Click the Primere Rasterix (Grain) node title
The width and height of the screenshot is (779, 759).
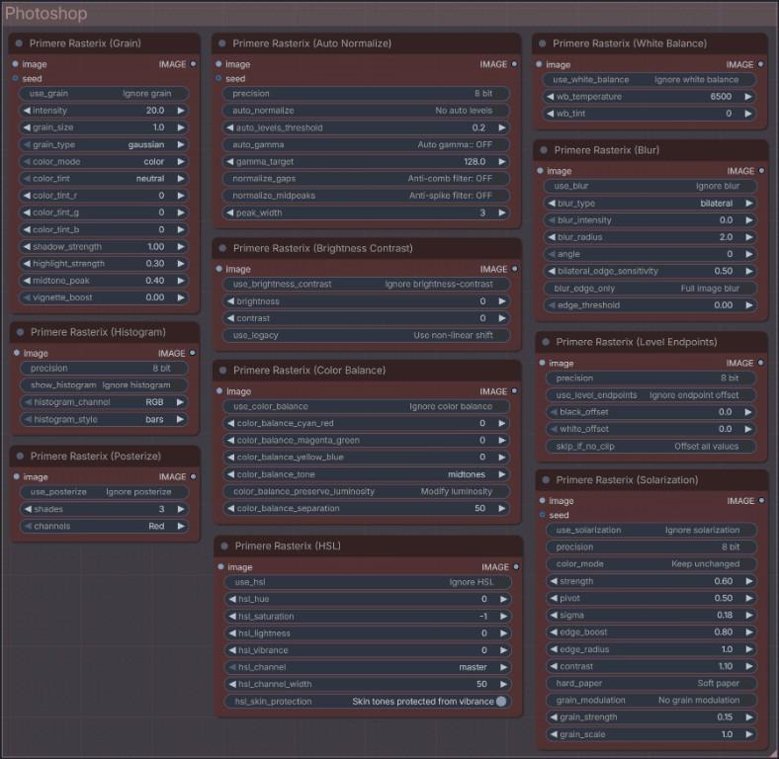pyautogui.click(x=85, y=43)
